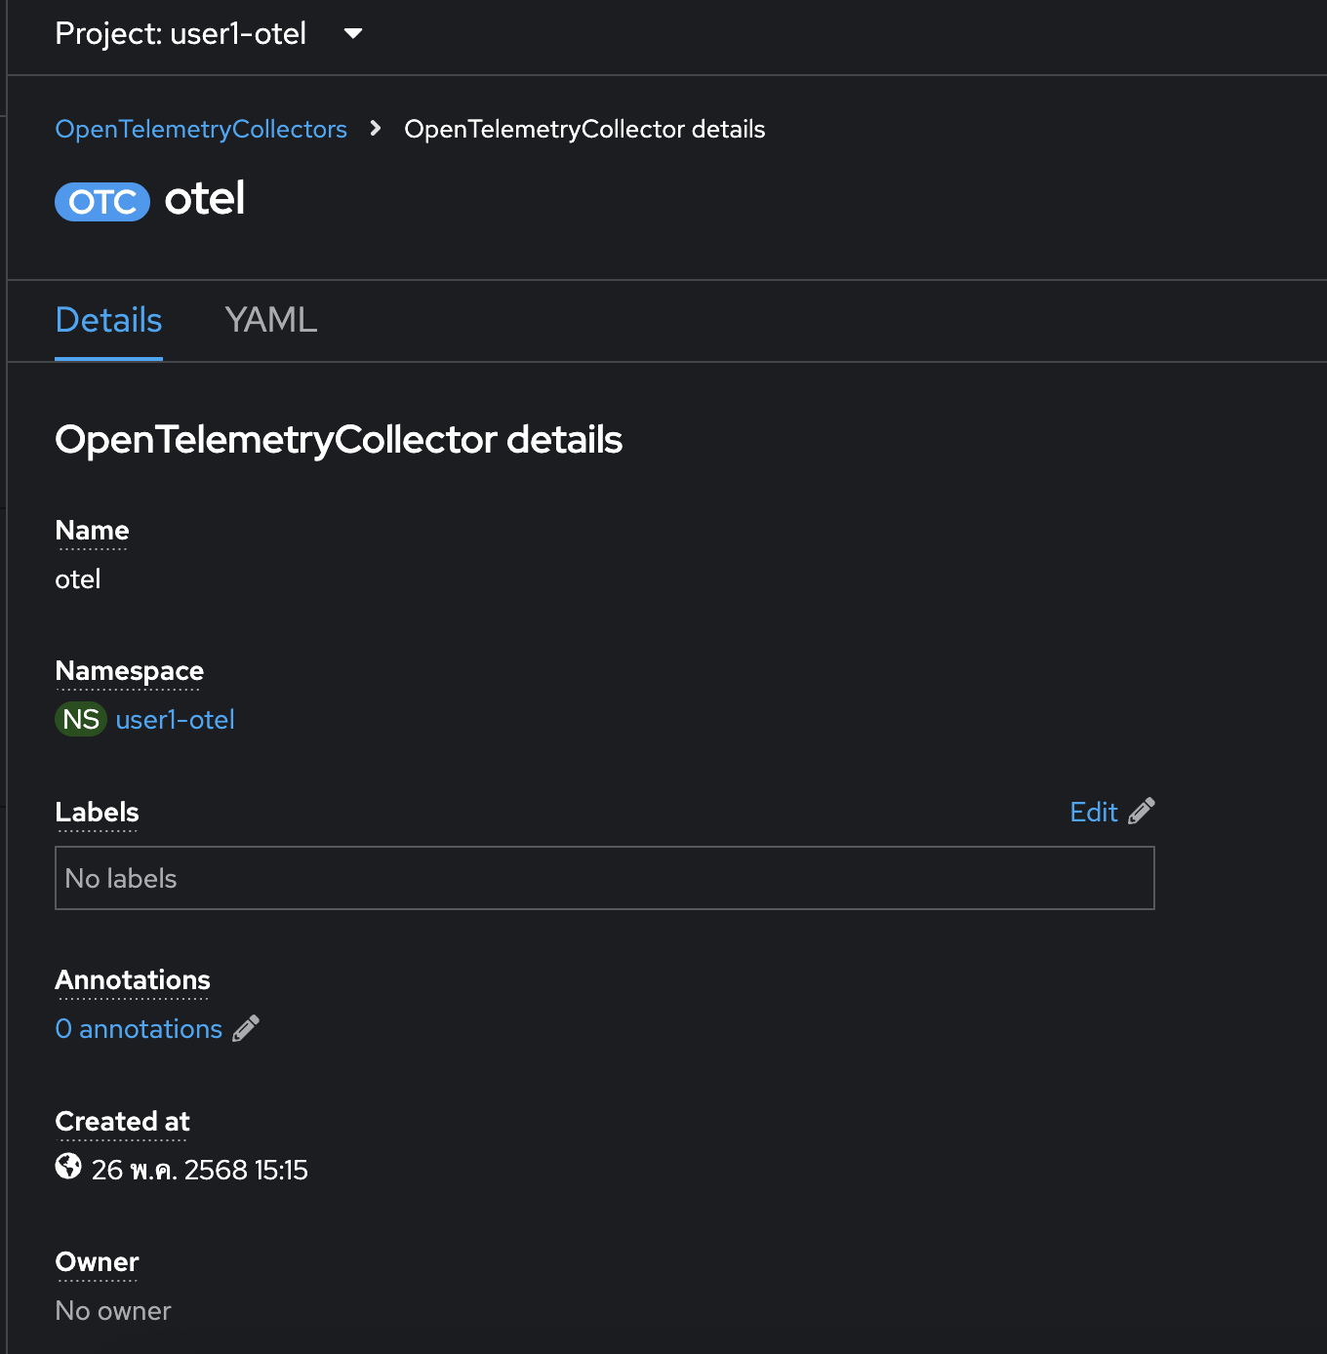Click the Owner field label
Screen dimensions: 1327x1354
[97, 1262]
